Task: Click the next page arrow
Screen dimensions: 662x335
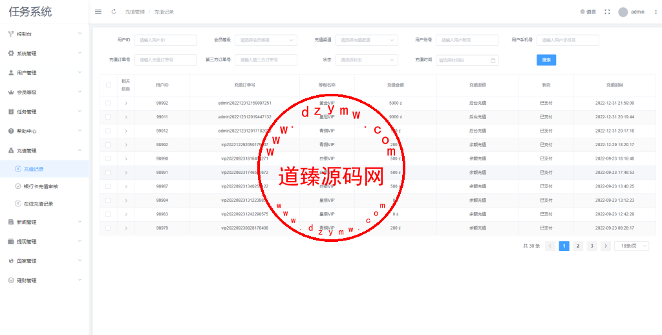Action: pyautogui.click(x=606, y=246)
